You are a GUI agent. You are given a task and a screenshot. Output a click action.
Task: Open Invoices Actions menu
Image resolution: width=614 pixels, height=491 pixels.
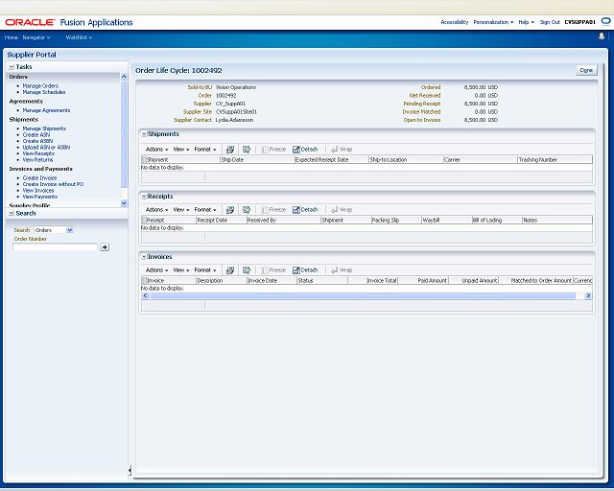pyautogui.click(x=156, y=270)
